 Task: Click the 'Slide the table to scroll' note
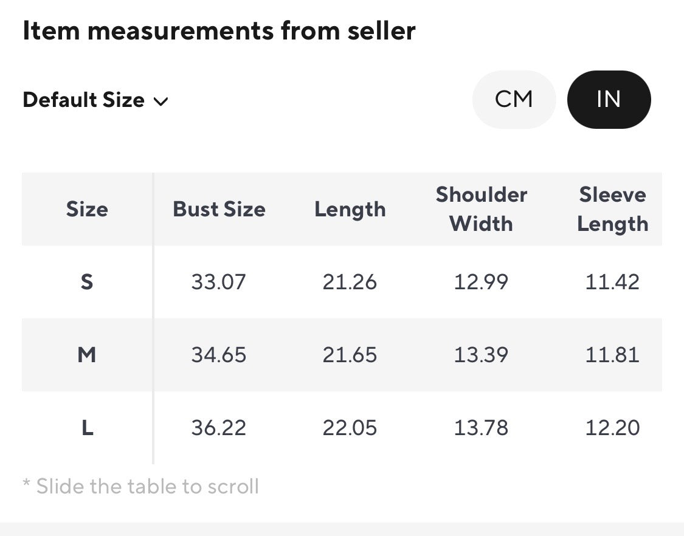pyautogui.click(x=141, y=486)
